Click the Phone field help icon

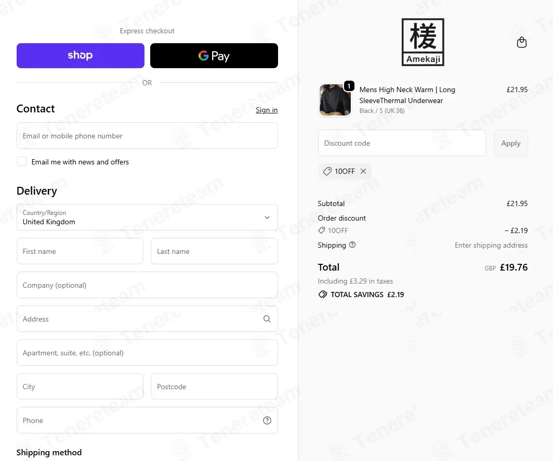[x=267, y=420]
